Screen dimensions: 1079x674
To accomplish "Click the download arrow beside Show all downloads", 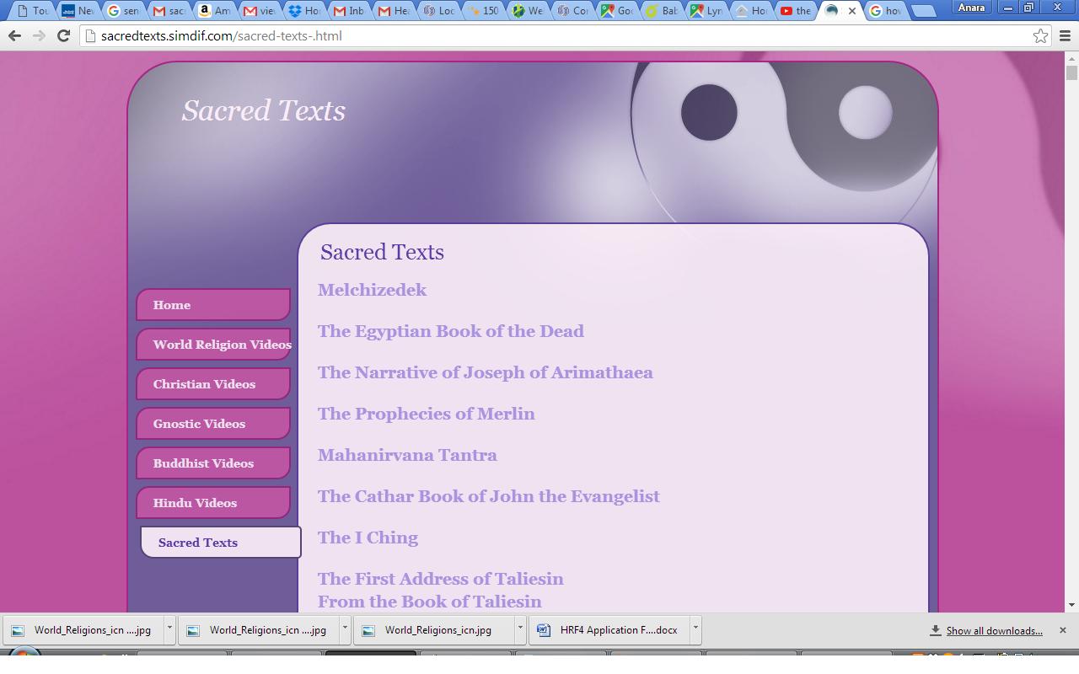I will 935,630.
